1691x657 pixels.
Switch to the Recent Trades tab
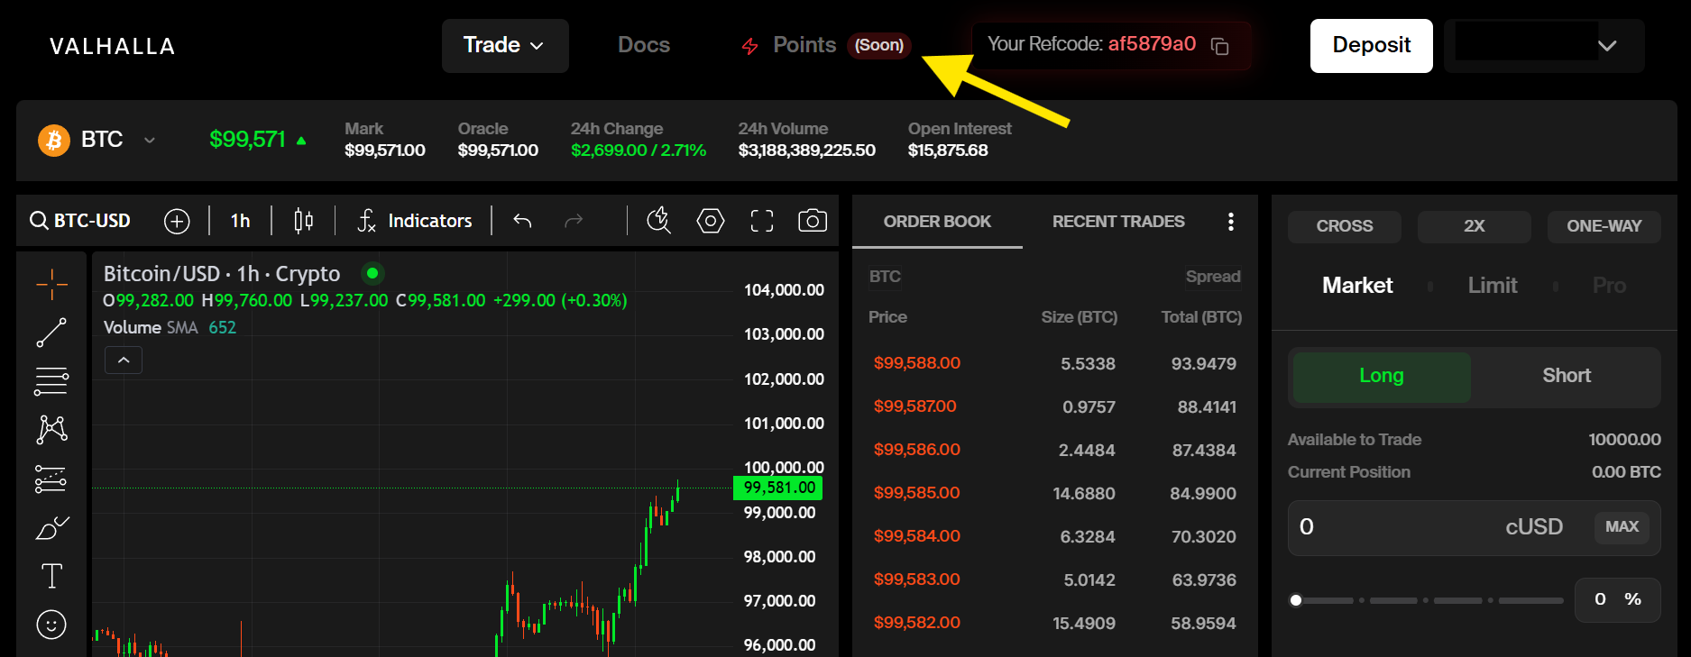click(x=1117, y=222)
